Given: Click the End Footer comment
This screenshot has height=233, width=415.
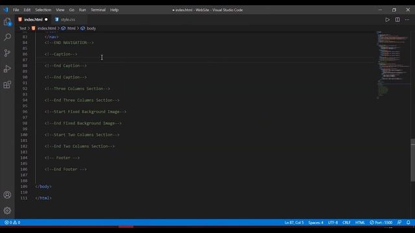Looking at the screenshot, I should click(x=65, y=170).
